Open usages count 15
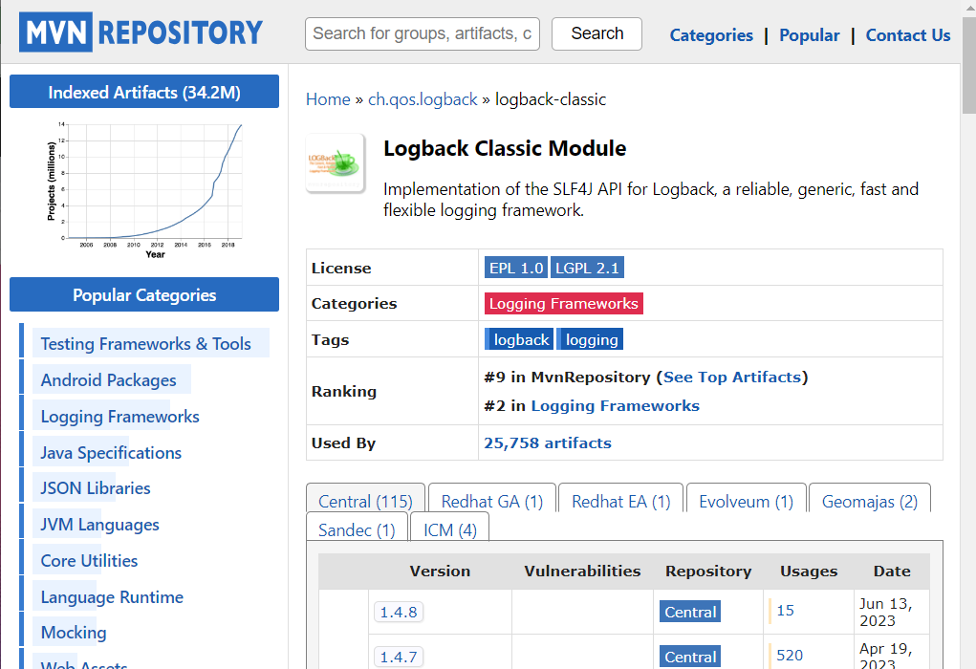Screen dimensions: 976x669 [x=785, y=611]
